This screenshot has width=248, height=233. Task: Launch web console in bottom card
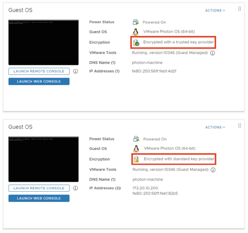39,198
